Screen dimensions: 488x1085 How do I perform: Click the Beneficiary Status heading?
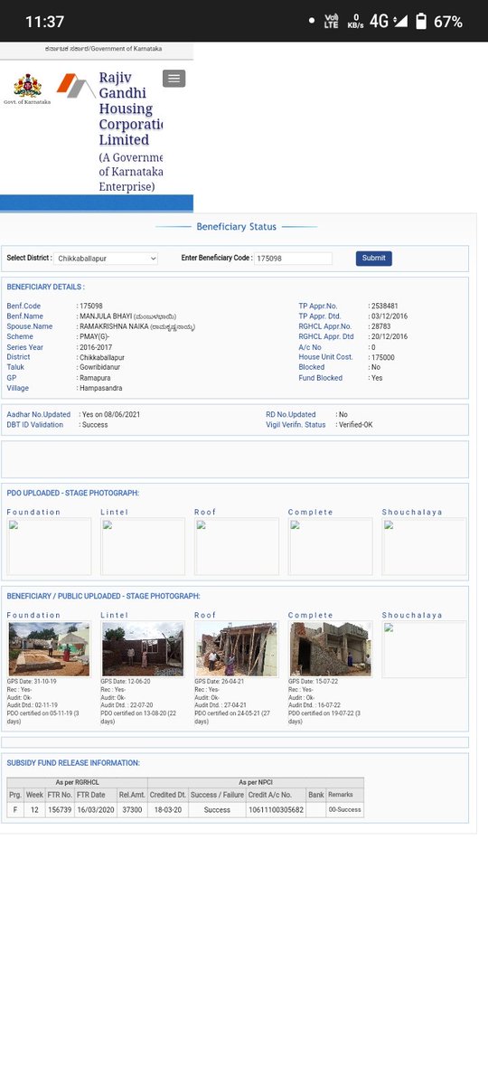[x=237, y=226]
